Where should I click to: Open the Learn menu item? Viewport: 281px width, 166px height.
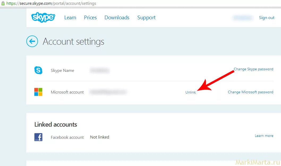tap(70, 17)
